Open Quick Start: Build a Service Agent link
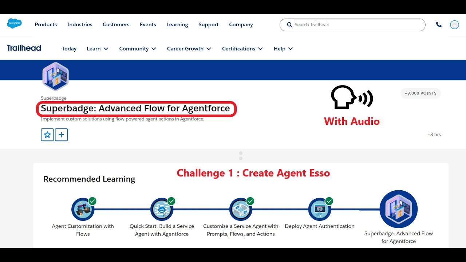 click(x=162, y=230)
